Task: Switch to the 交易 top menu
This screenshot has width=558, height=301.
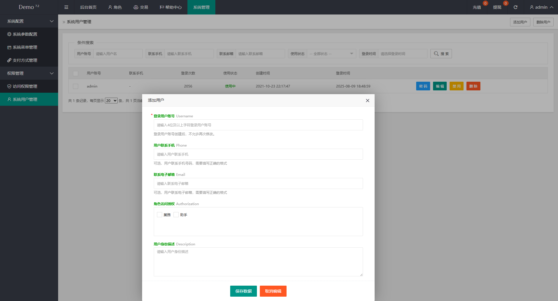Action: (x=141, y=7)
